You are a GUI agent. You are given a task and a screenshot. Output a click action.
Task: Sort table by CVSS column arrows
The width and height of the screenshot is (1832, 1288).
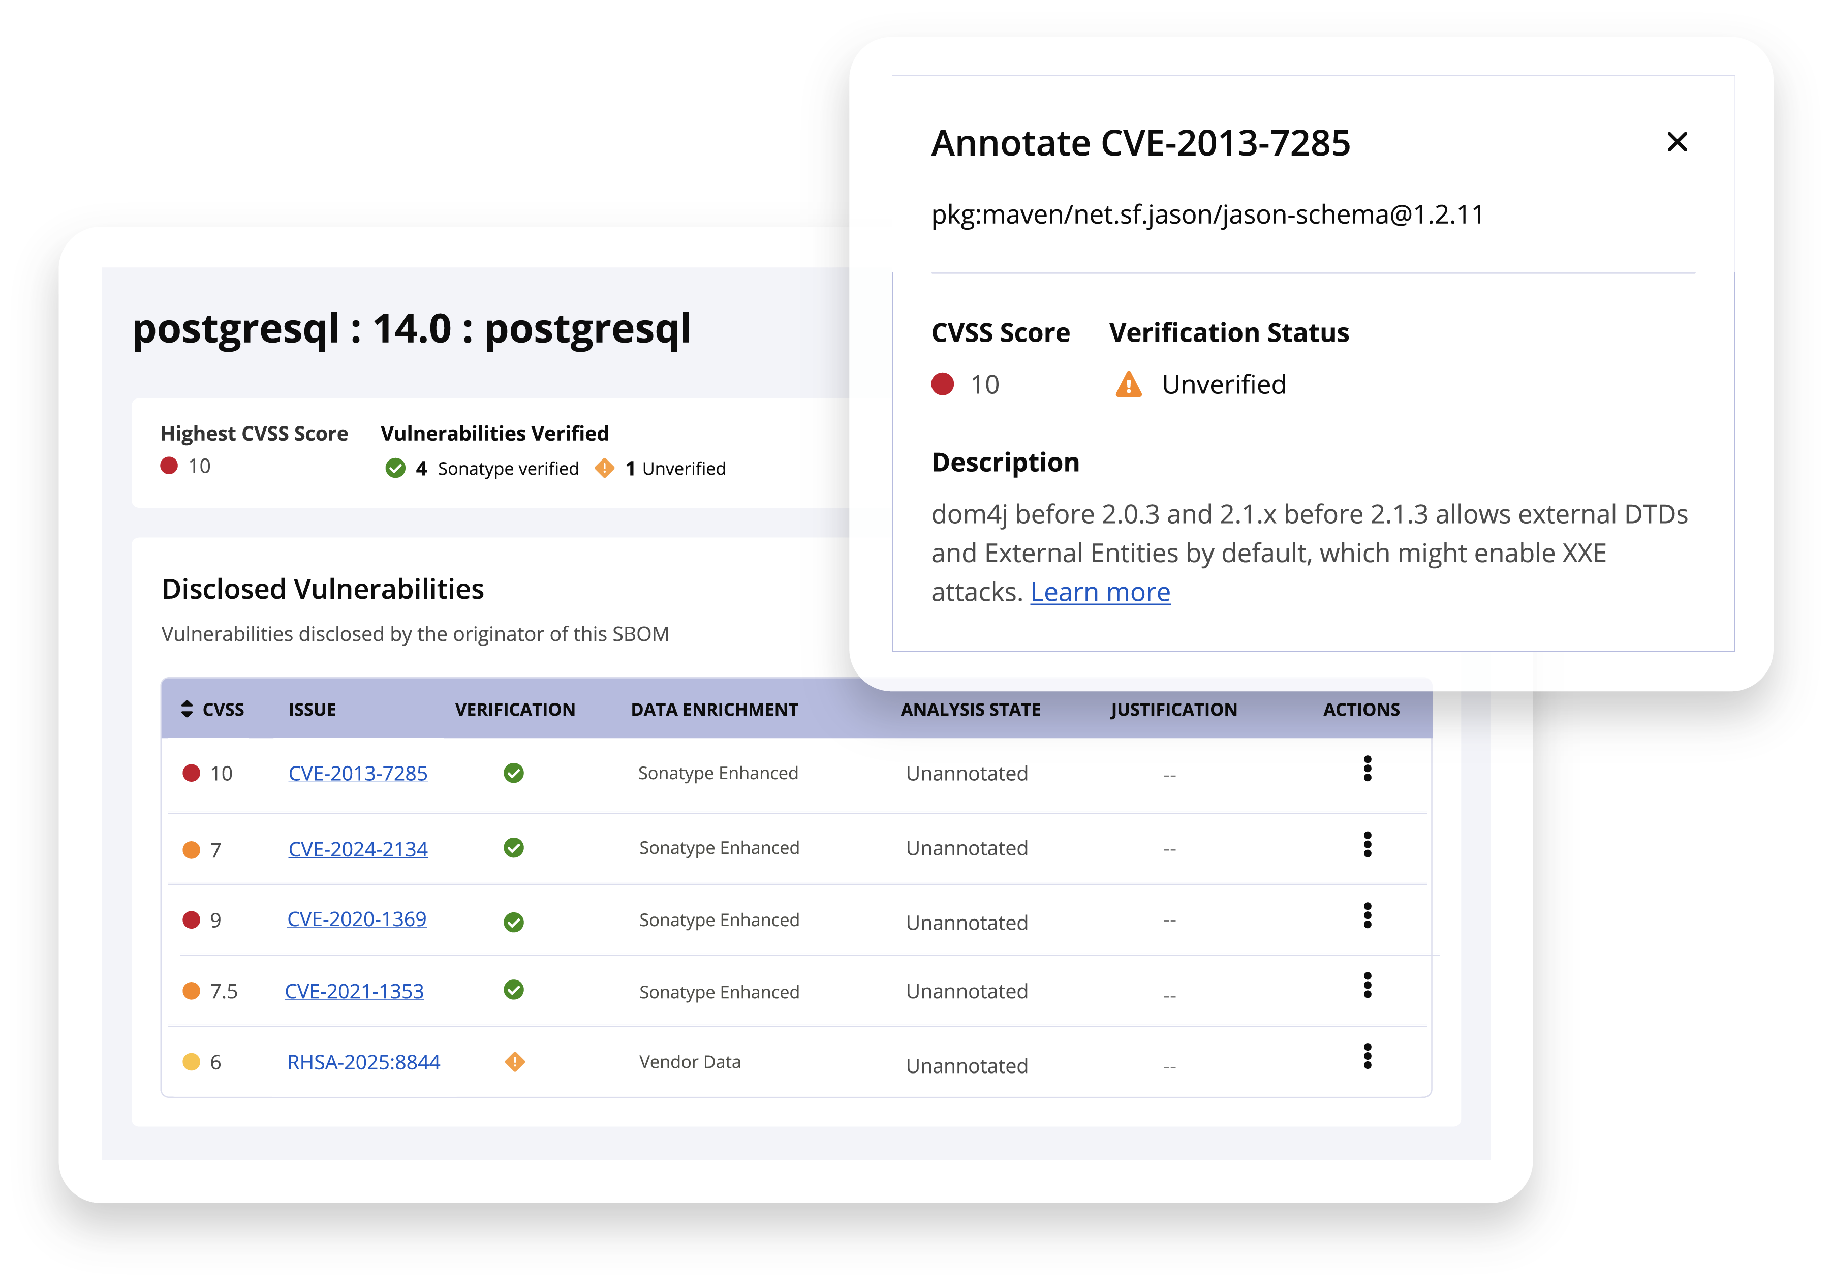pos(187,709)
